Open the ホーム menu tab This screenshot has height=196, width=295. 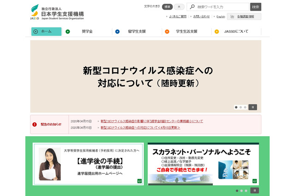pos(46,32)
